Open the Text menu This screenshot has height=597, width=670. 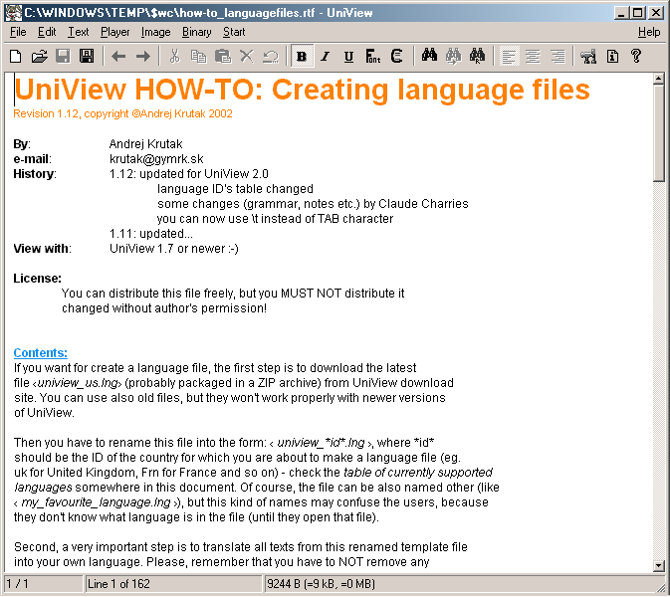pyautogui.click(x=79, y=32)
